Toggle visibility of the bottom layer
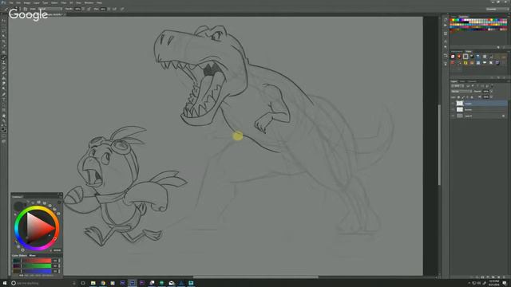Viewport: 511px width, 287px height. coord(453,116)
